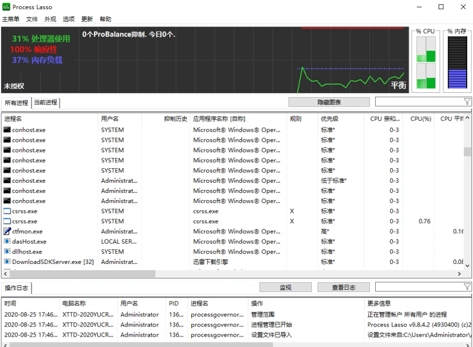Screen dimensions: 473x347
Task: Click the 隐藏图表 button
Action: [x=329, y=102]
